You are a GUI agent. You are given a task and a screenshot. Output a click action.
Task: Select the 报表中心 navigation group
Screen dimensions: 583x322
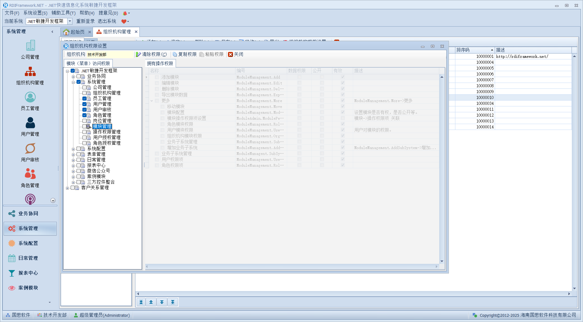tap(28, 273)
